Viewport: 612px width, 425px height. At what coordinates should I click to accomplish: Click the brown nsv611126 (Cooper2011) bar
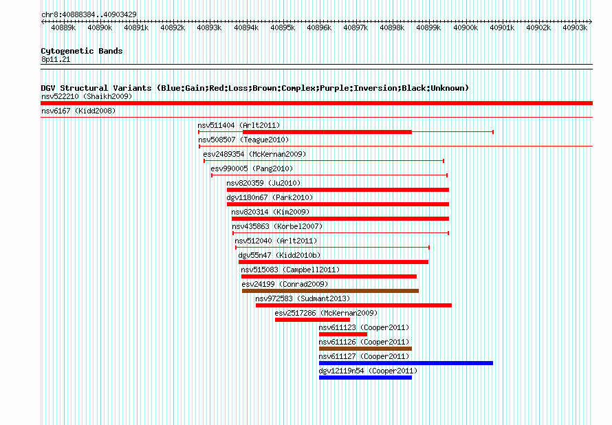(365, 349)
